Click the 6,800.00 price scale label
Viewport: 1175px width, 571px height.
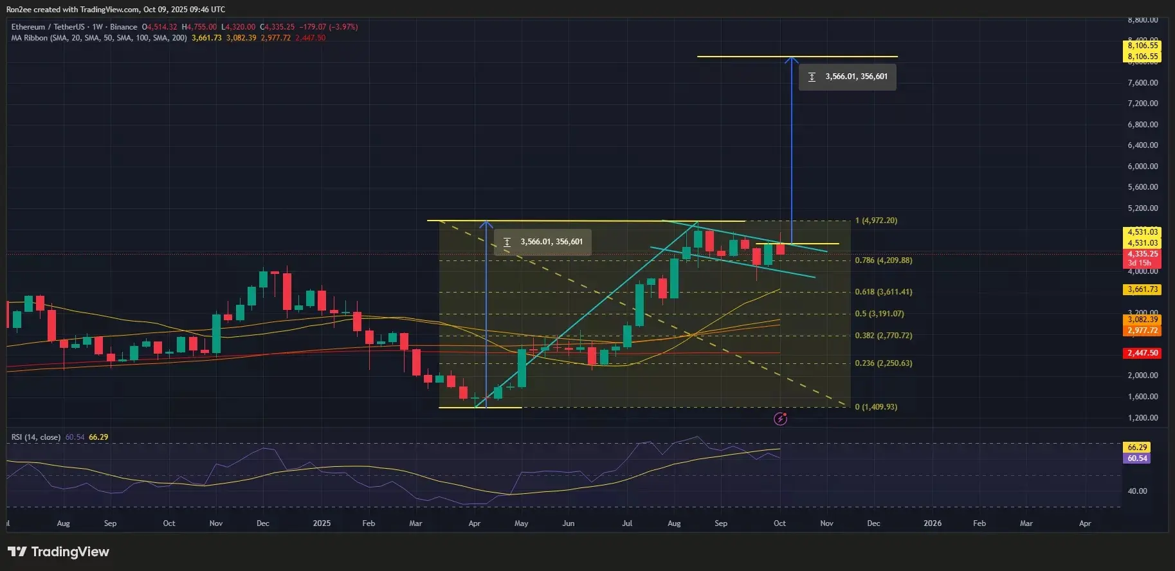[x=1143, y=125]
